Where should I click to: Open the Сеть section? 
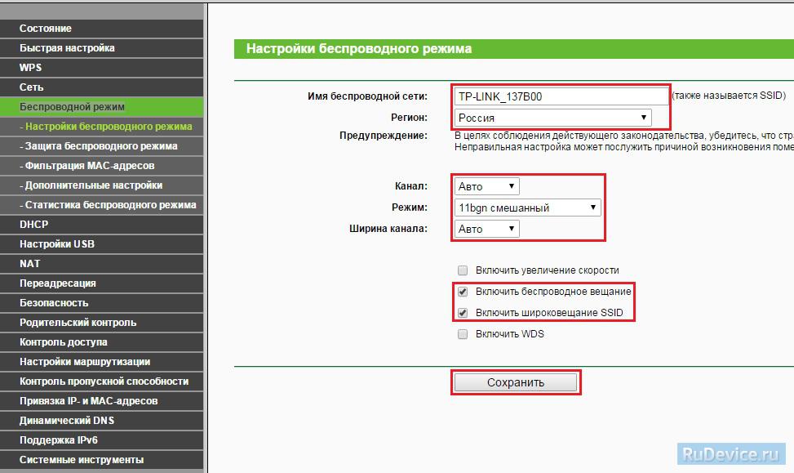pyautogui.click(x=101, y=87)
